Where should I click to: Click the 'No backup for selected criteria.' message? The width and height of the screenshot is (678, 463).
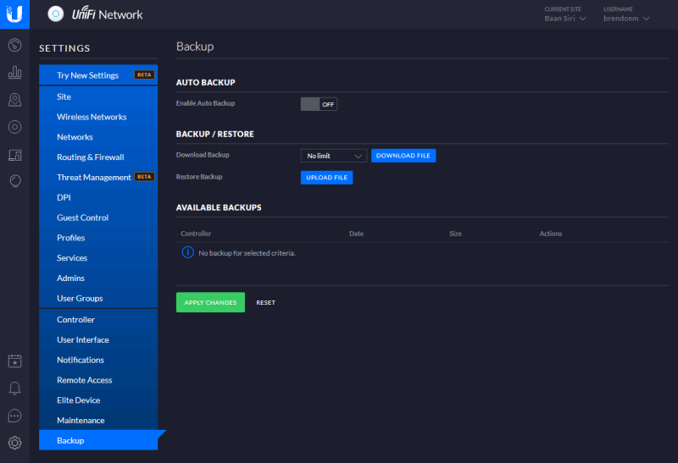point(247,253)
